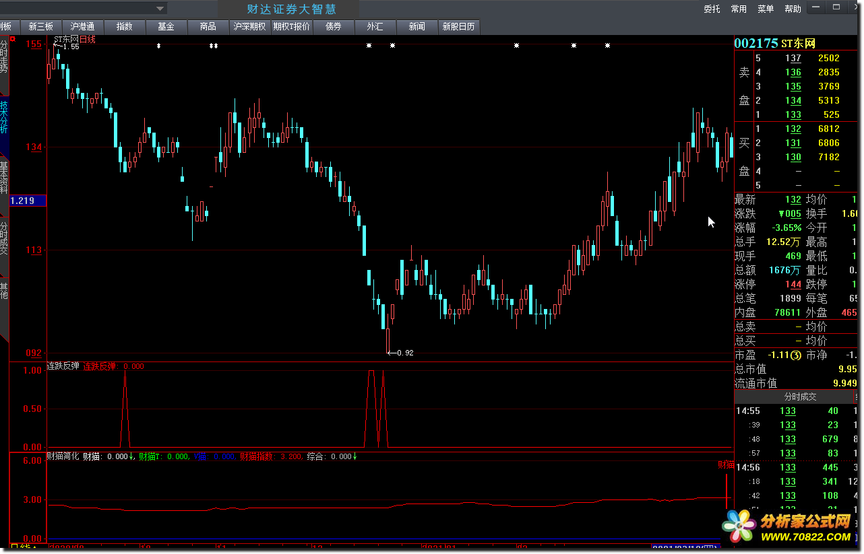
Task: Click the :18 trade row with volume 341
Action: [796, 482]
